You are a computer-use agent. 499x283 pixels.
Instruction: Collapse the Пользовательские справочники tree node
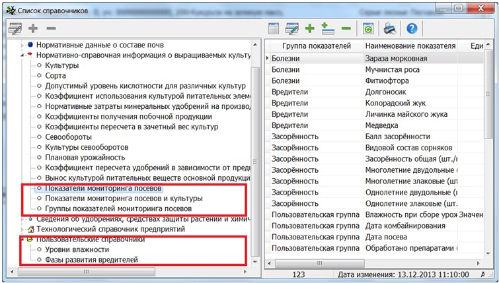[22, 239]
